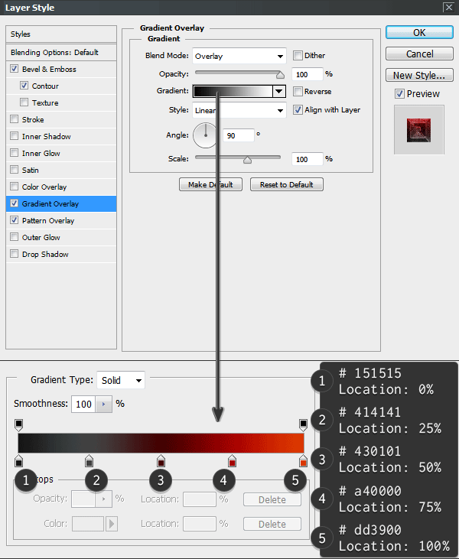The image size is (459, 559).
Task: Click the gradient preview bar in Gradient Overlay
Action: pos(233,91)
